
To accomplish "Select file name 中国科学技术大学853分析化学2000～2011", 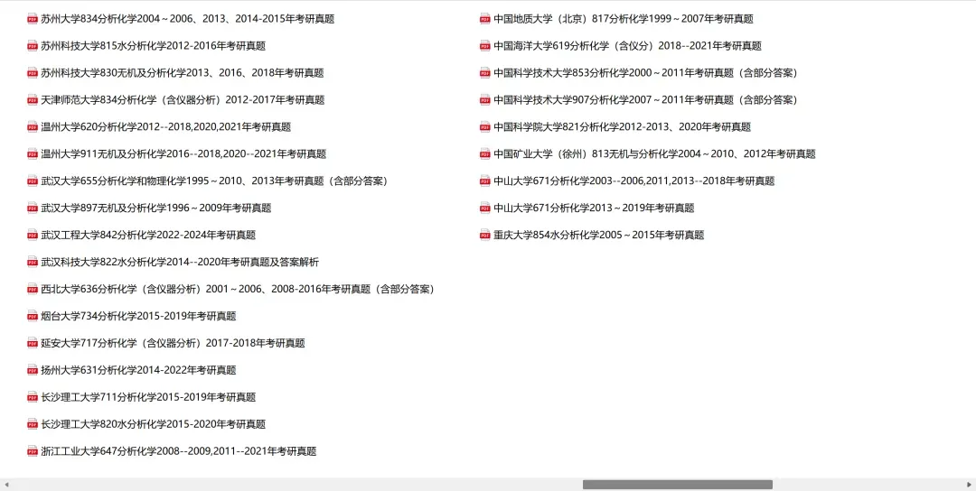I will (x=647, y=73).
